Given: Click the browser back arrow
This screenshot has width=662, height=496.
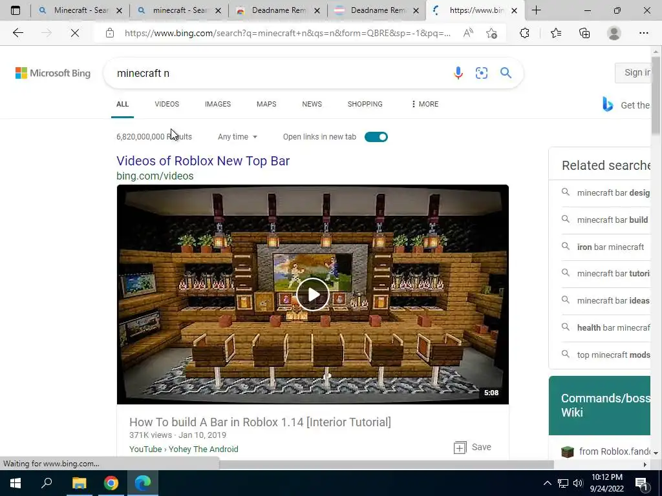Looking at the screenshot, I should click(x=17, y=33).
